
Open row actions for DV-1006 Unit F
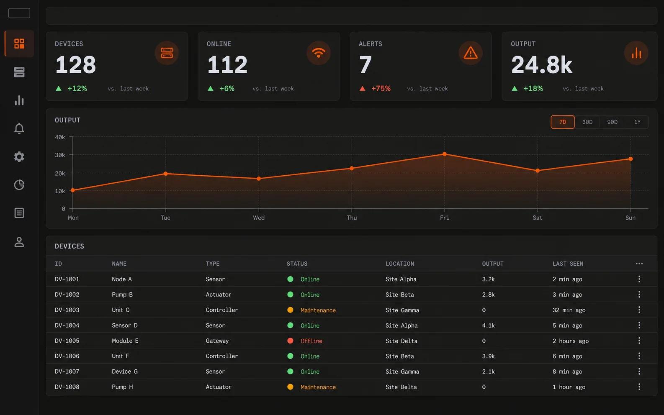click(639, 356)
